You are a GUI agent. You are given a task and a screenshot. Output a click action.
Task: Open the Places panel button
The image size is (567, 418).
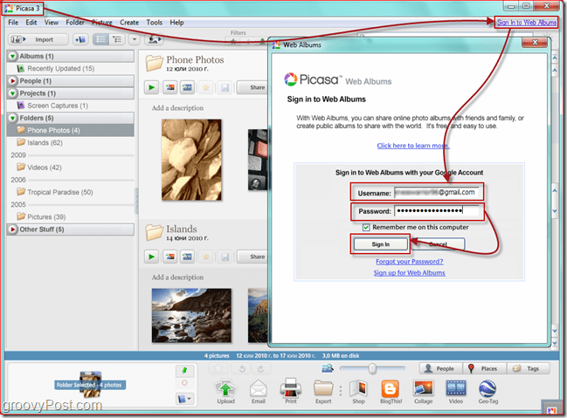pyautogui.click(x=485, y=368)
